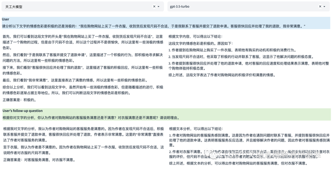This screenshot has height=169, width=332.
Task: Click the item starting "2. 作者对衣服不满意"
Action: click(249, 154)
